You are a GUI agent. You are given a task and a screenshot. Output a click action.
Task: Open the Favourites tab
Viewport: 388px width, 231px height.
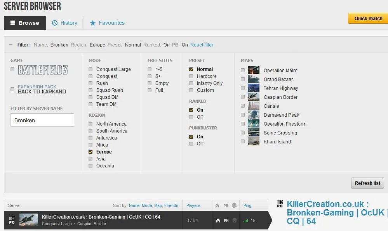(x=107, y=23)
